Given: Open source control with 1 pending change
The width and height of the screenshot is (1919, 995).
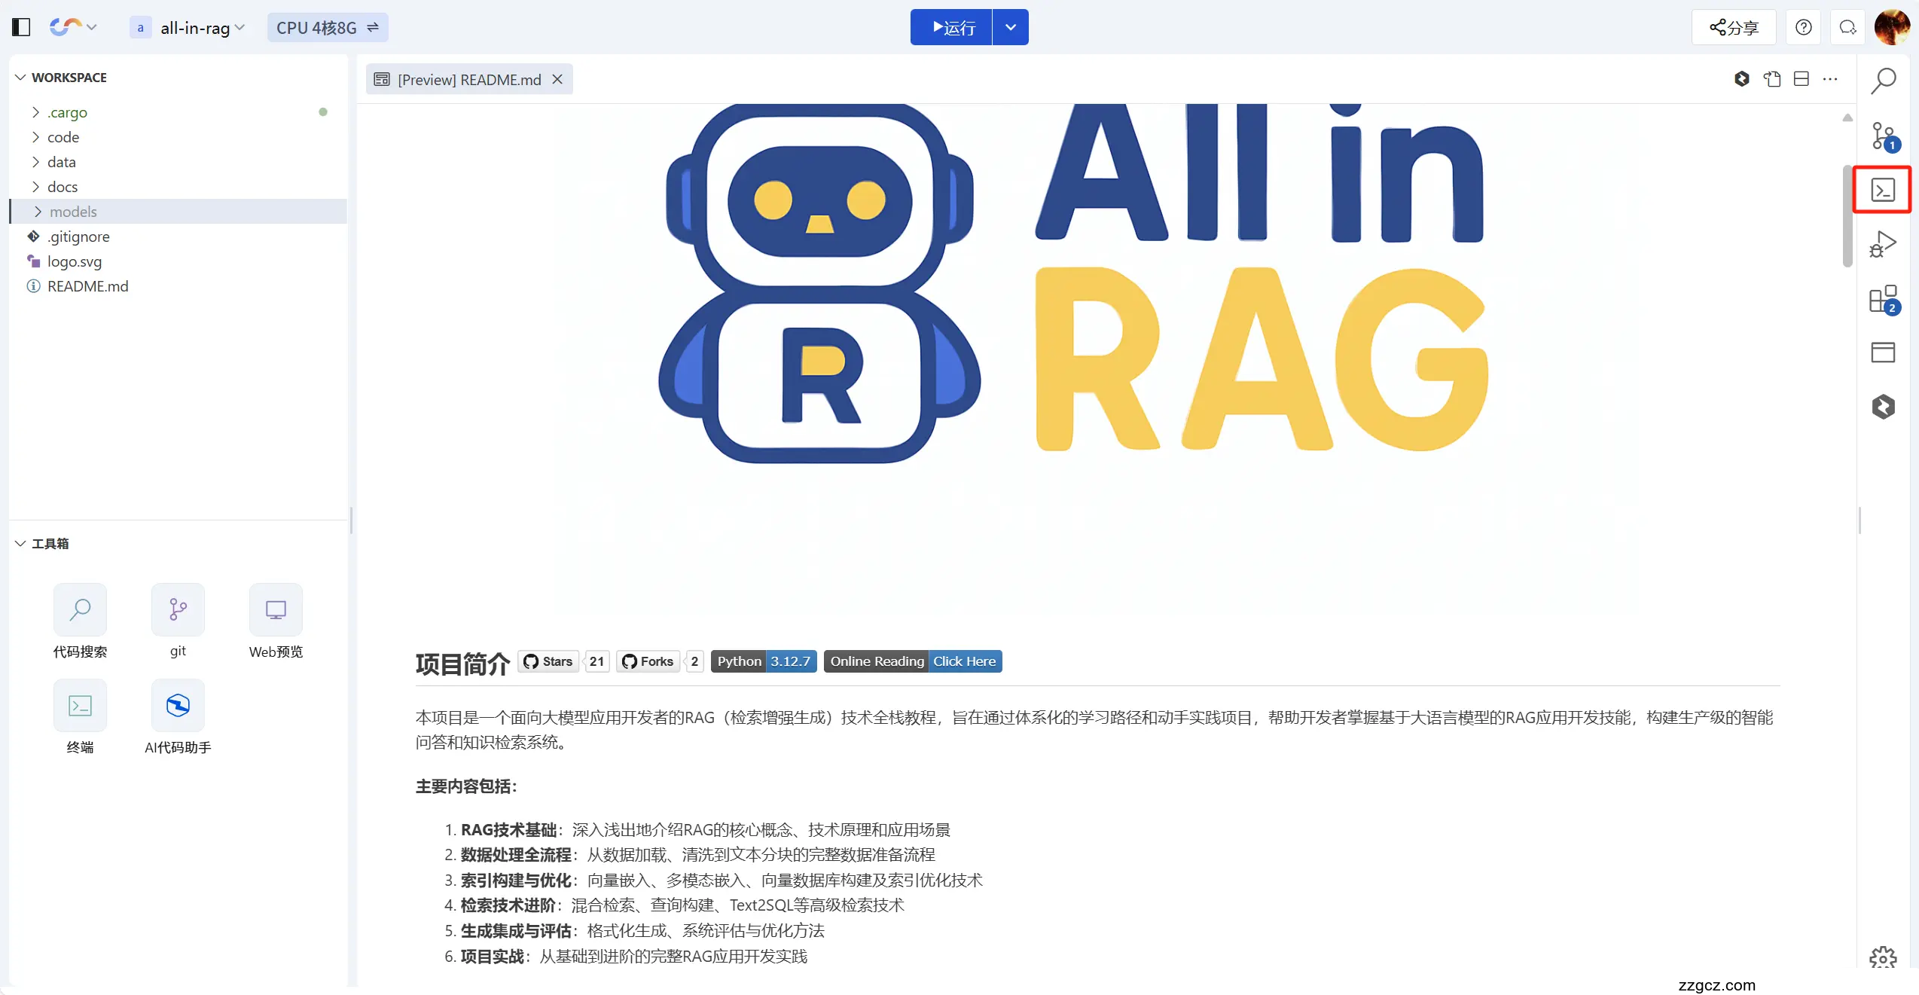Looking at the screenshot, I should coord(1883,136).
